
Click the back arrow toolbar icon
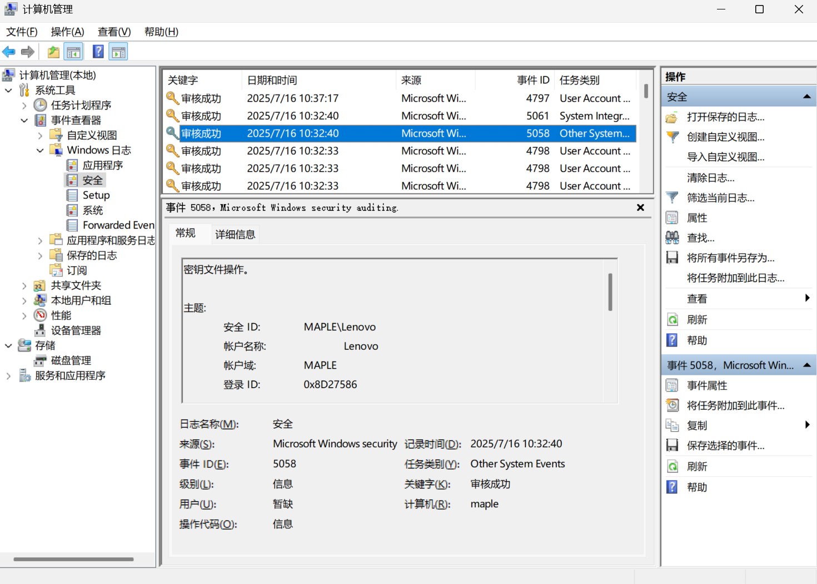click(x=9, y=52)
